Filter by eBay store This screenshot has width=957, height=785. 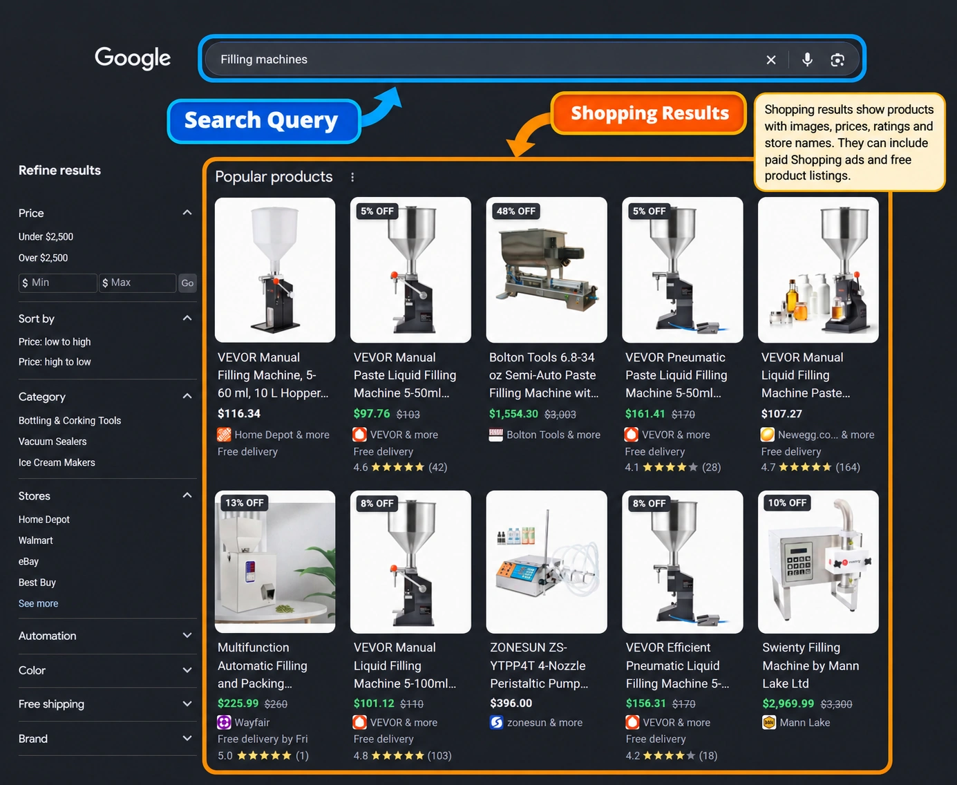coord(28,561)
